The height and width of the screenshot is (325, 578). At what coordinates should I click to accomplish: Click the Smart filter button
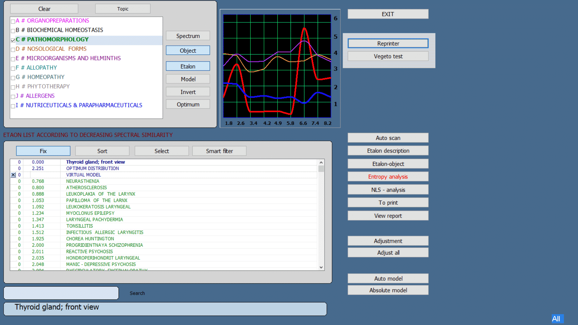click(219, 151)
